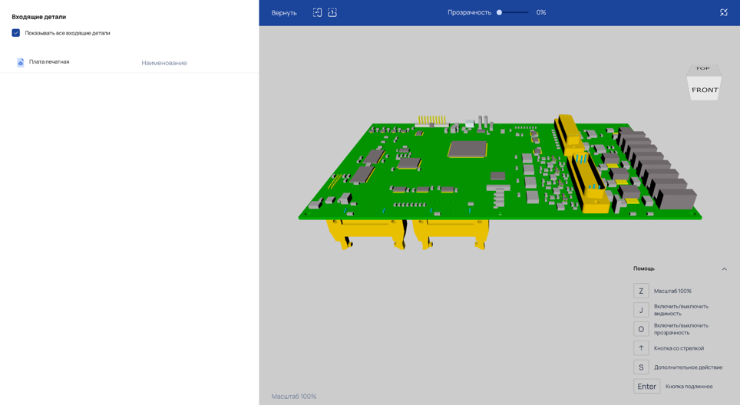Select the Плата печатная row

pyautogui.click(x=129, y=62)
